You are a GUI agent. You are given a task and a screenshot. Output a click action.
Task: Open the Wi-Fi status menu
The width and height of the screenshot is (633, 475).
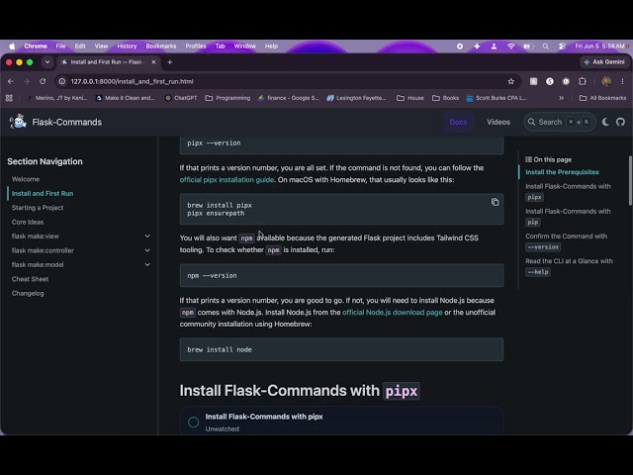(x=511, y=47)
